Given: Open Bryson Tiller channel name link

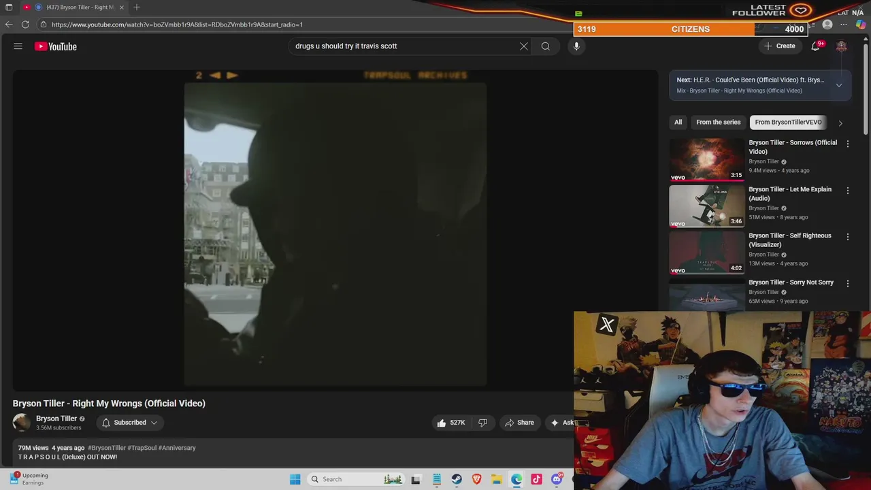Looking at the screenshot, I should (56, 419).
